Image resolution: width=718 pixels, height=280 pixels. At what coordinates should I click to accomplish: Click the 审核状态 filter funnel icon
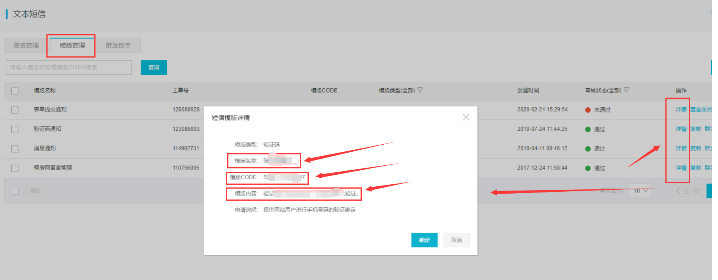coord(626,90)
